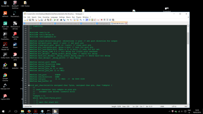Click the 'length : 5239' status entry
Image resolution: width=203 pixels, height=114 pixels.
pyautogui.click(x=116, y=106)
